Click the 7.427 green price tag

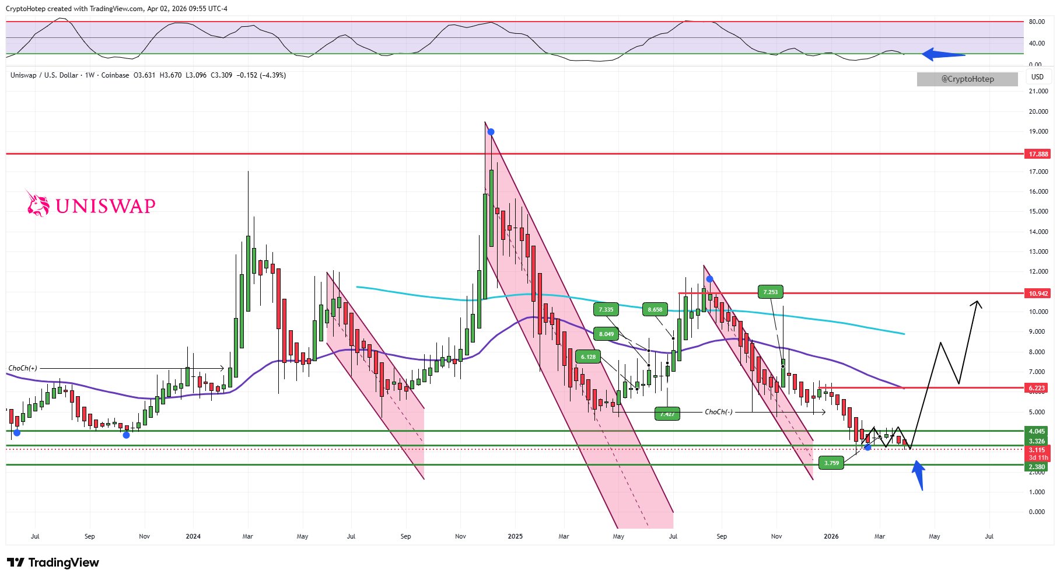click(667, 414)
